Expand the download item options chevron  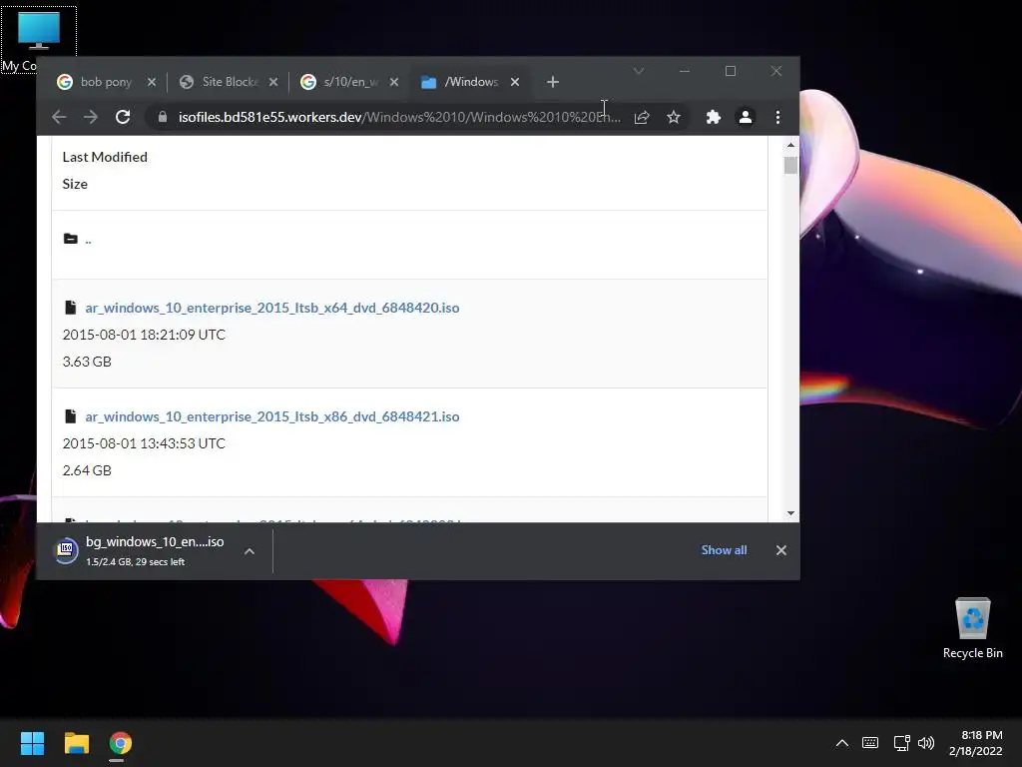pyautogui.click(x=249, y=551)
